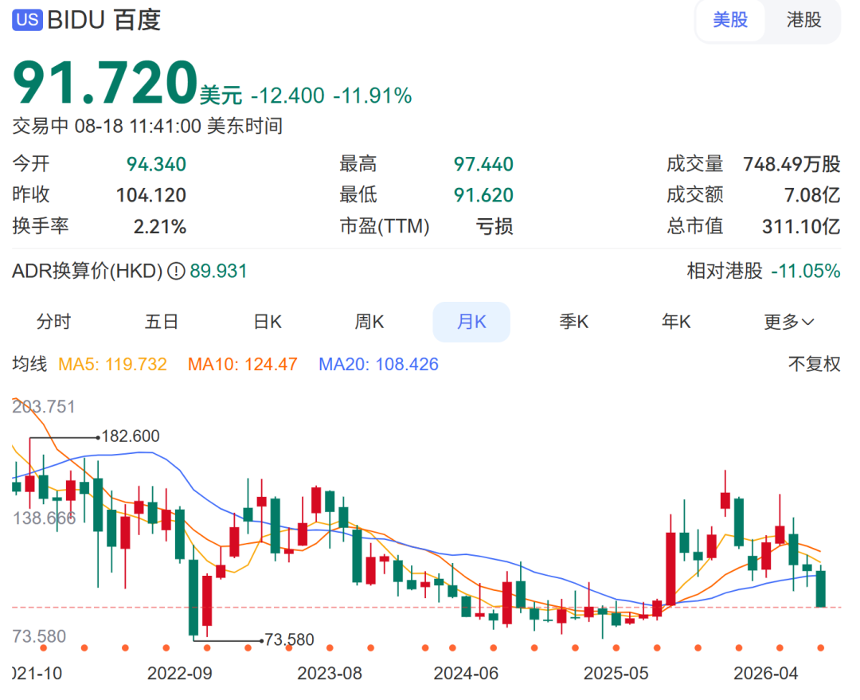The width and height of the screenshot is (860, 700).
Task: Click the MA20: 108.426 indicator
Action: click(x=378, y=364)
